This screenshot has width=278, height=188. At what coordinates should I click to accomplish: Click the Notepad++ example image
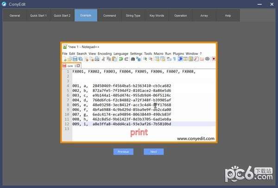coord(139,93)
